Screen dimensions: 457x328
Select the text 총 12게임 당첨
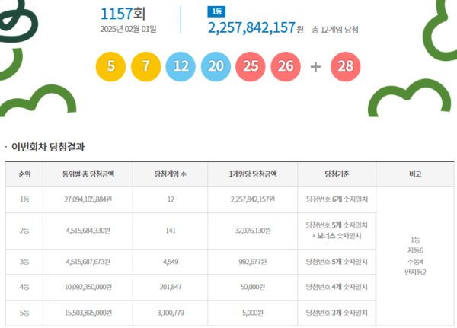[335, 30]
